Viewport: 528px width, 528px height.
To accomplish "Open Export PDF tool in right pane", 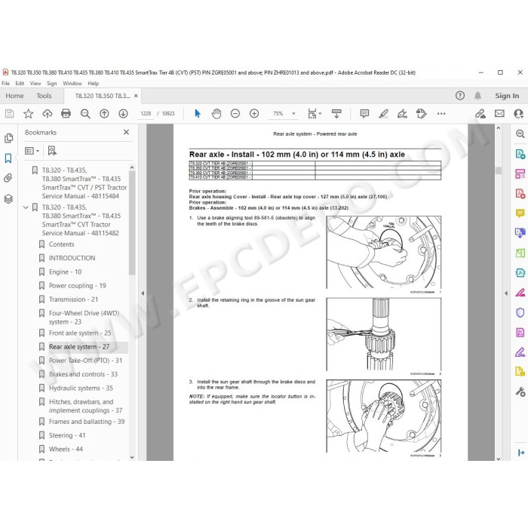I will (520, 155).
